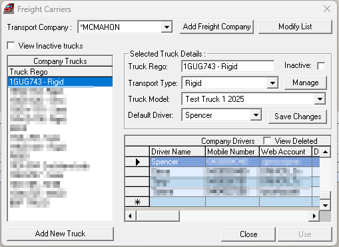Click drivers grid scroll down arrow
This screenshot has width=339, height=247.
pos(325,206)
